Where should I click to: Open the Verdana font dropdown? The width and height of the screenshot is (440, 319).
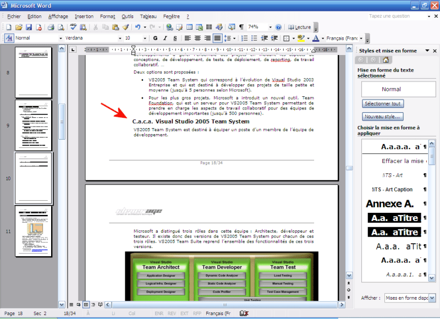pos(120,38)
